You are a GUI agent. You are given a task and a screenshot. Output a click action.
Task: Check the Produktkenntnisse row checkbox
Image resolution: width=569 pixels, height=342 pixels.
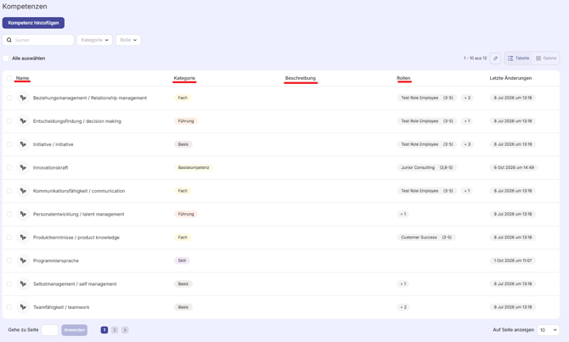tap(9, 237)
